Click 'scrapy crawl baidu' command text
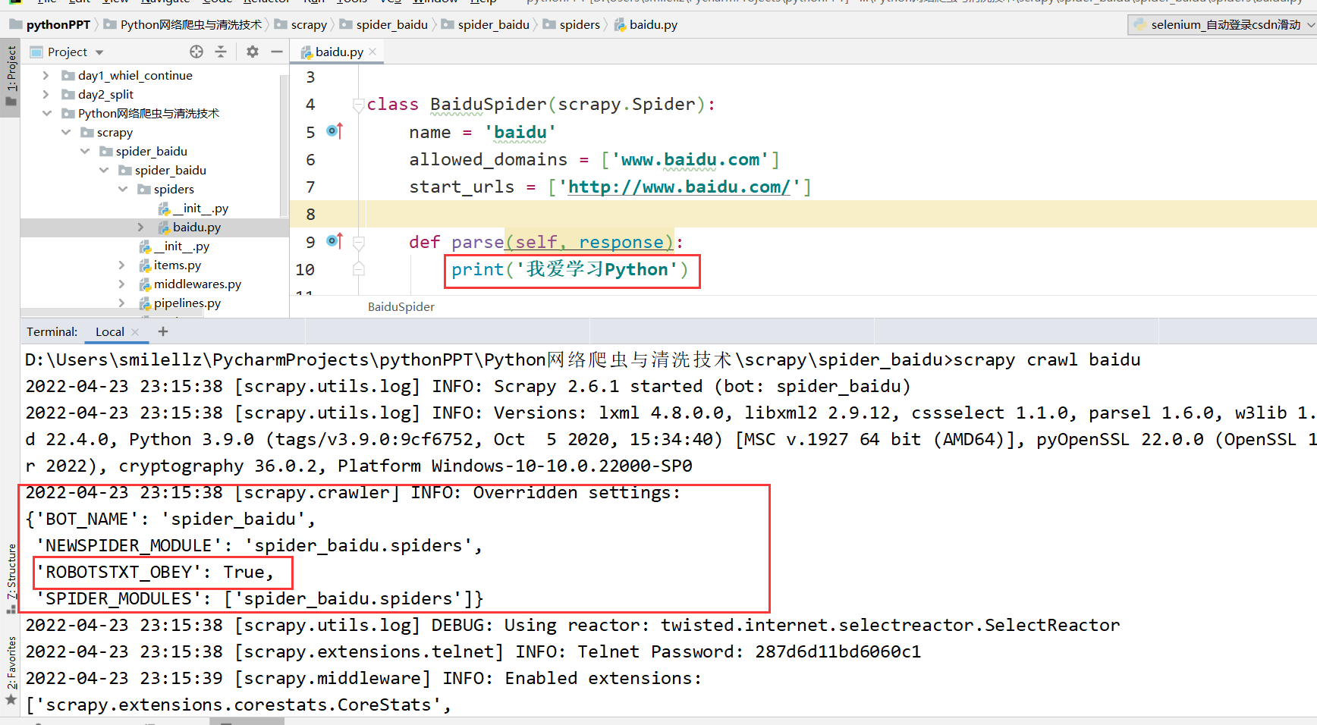1317x725 pixels. tap(1047, 359)
